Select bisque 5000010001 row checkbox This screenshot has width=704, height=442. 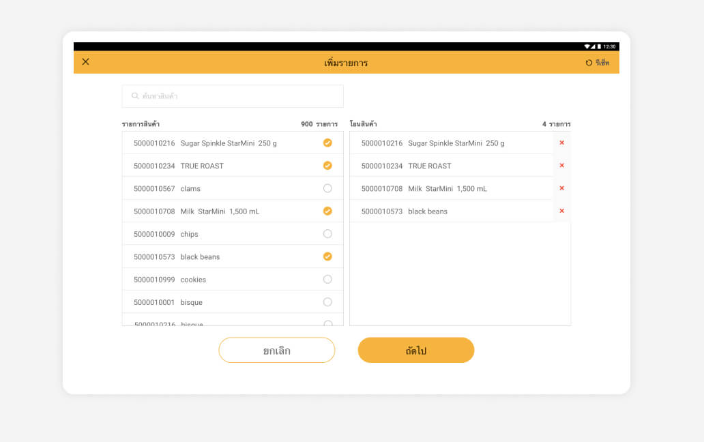[x=327, y=302]
